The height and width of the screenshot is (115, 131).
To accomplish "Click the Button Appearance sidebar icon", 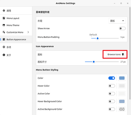I will pos(4,39).
